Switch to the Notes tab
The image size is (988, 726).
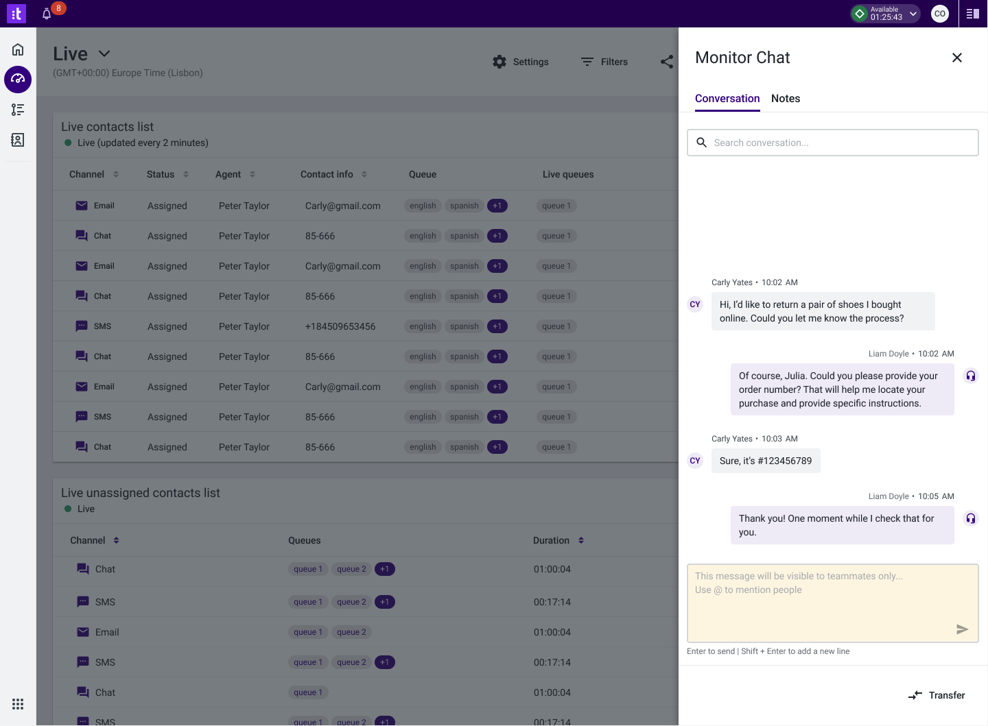click(786, 99)
